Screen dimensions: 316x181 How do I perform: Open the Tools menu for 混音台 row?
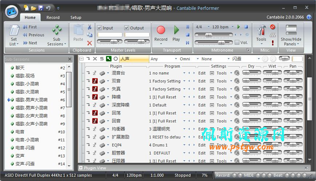click(224, 73)
